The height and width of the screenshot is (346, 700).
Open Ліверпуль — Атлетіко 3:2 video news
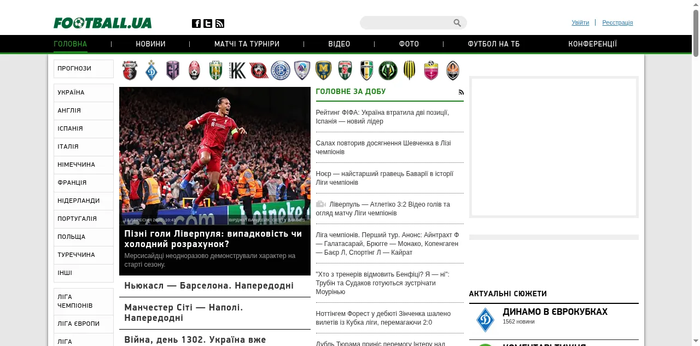383,209
